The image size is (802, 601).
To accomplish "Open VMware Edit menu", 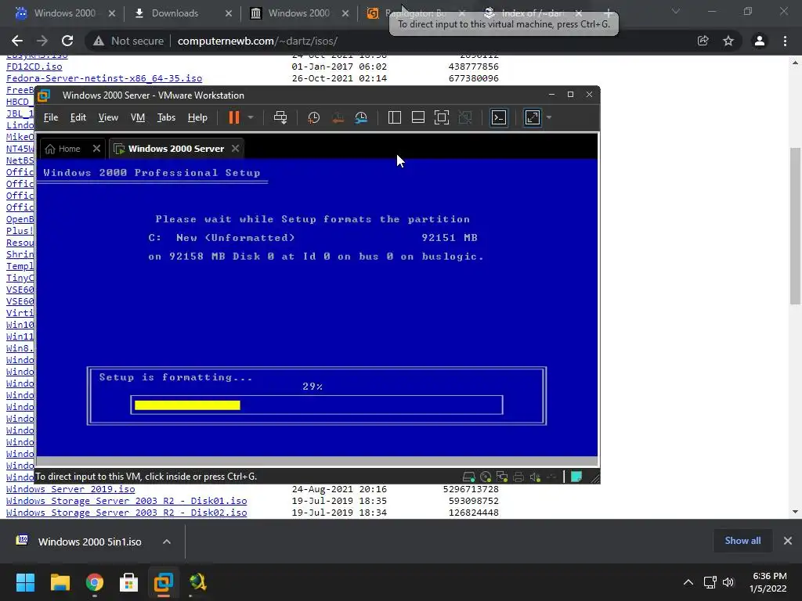I will coord(78,117).
